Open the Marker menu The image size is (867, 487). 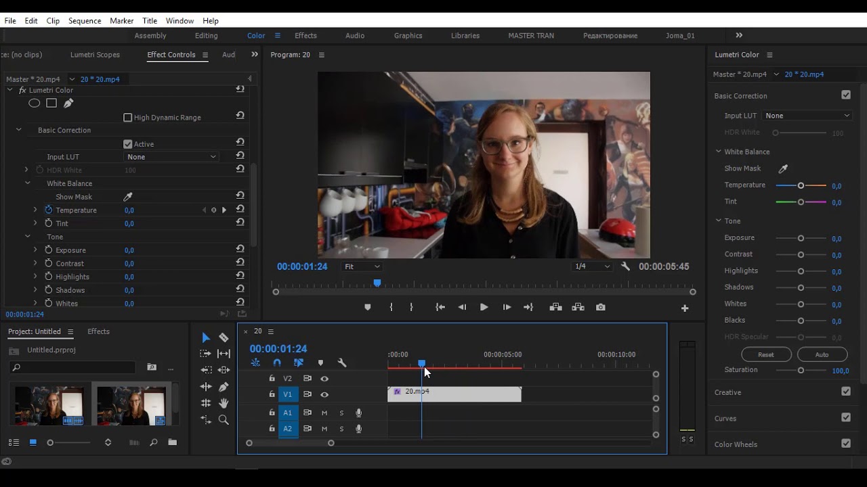pyautogui.click(x=122, y=21)
